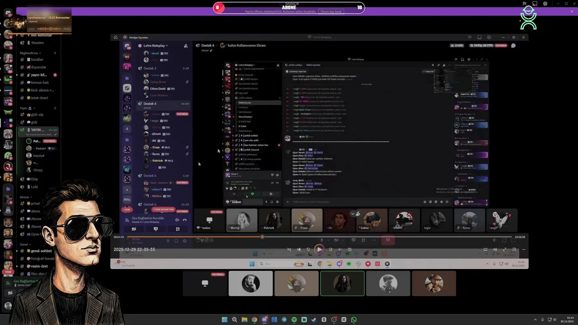
Task: Open File Explorer from taskbar
Action: tap(244, 320)
